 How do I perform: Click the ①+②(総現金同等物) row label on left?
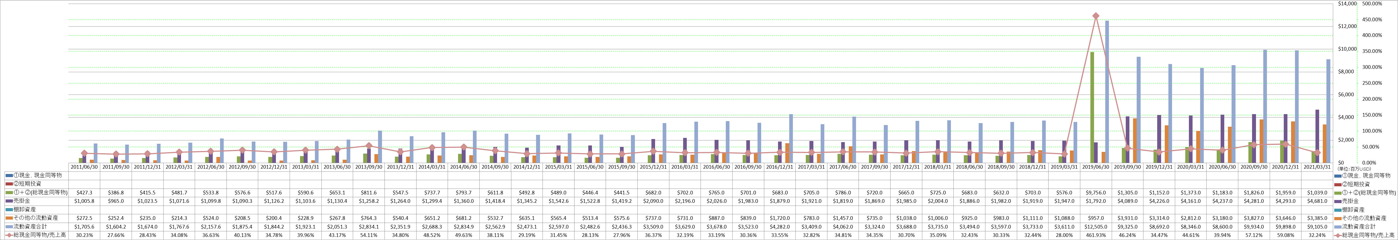40,192
